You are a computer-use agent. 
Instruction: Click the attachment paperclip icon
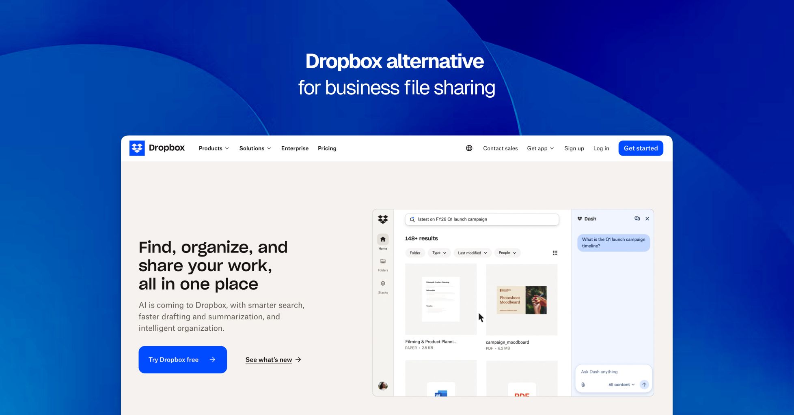583,385
